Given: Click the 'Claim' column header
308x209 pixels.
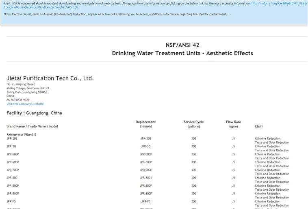Looking at the screenshot, I should click(x=259, y=126).
